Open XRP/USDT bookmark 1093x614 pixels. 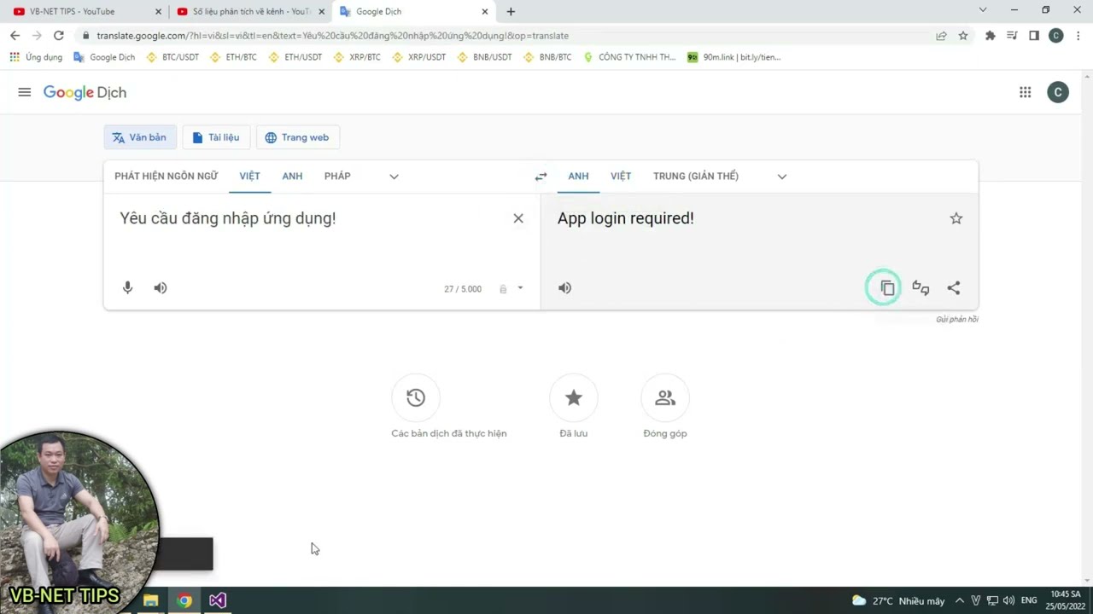(418, 57)
